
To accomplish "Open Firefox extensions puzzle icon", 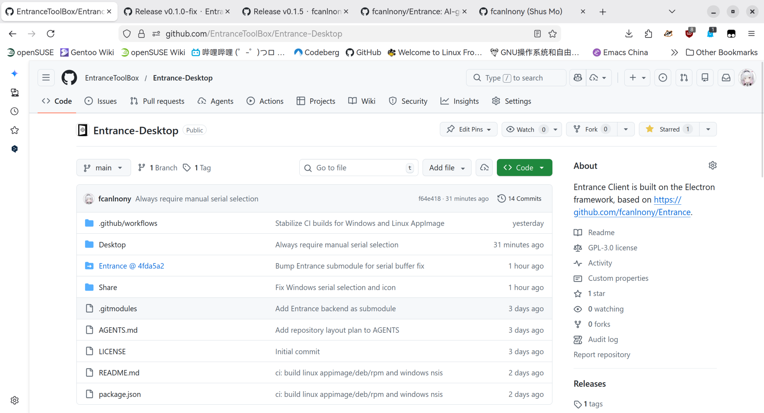I will (x=648, y=34).
